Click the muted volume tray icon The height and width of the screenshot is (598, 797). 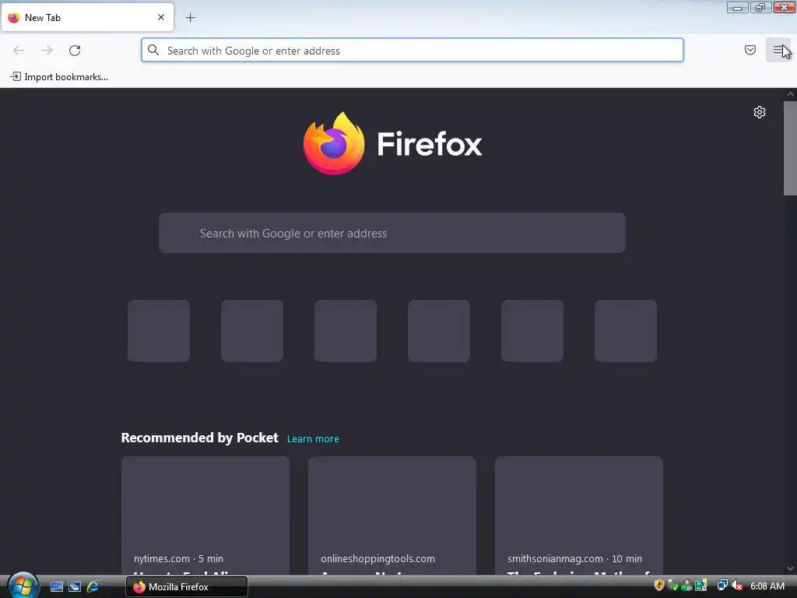point(737,586)
